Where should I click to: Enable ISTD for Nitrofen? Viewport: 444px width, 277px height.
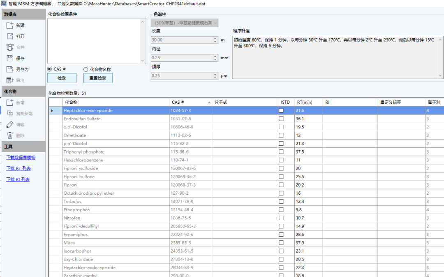281,218
